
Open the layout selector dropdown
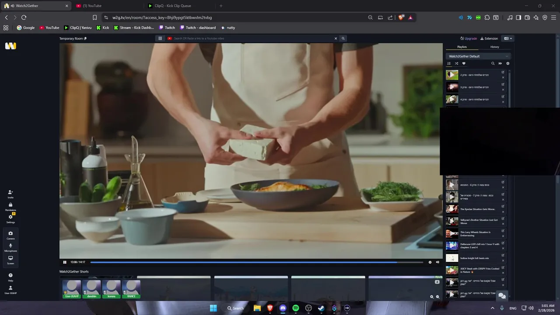[508, 38]
